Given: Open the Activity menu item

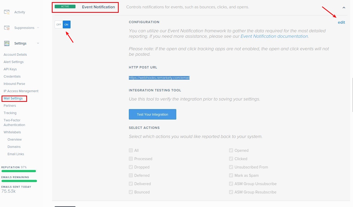Looking at the screenshot, I should 20,12.
